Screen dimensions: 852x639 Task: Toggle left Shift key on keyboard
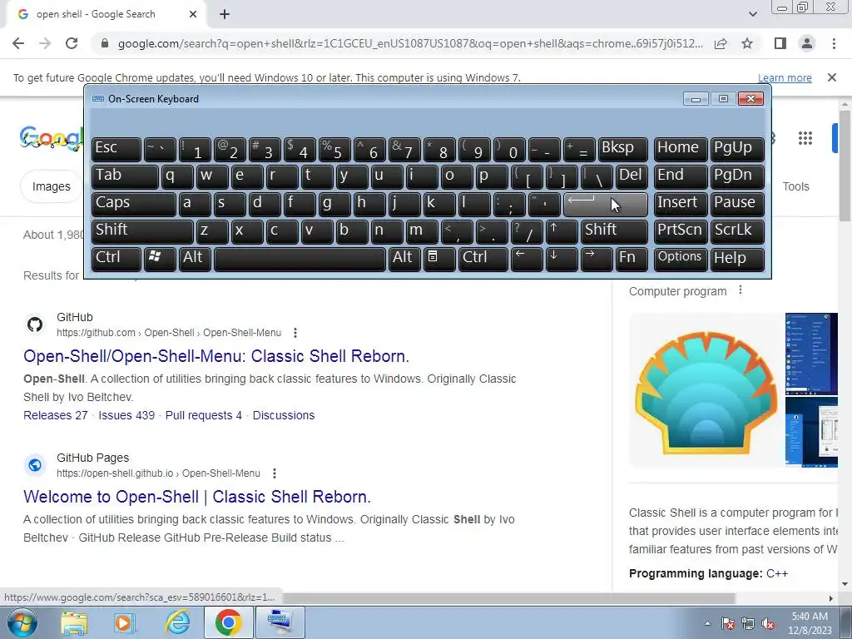142,231
